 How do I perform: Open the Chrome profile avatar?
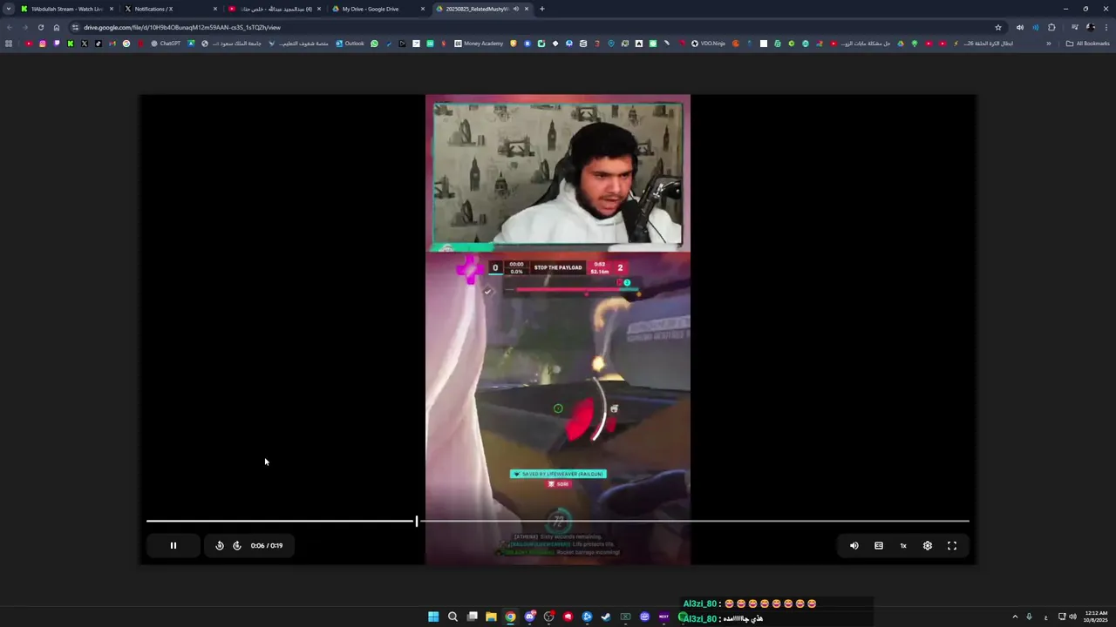click(1090, 27)
